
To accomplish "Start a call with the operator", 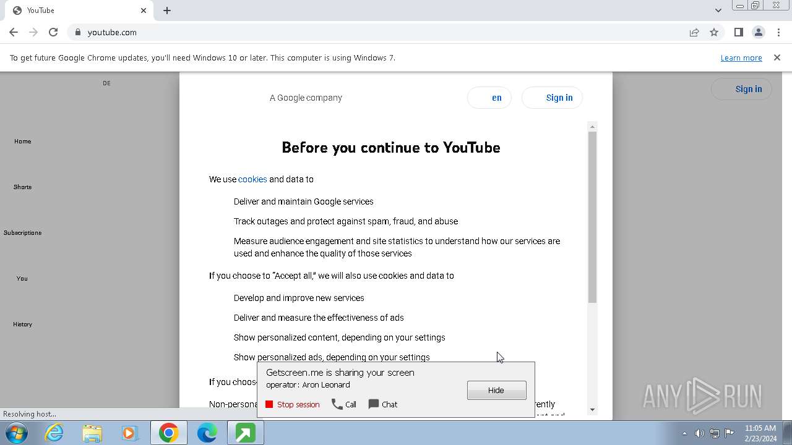I will pos(344,404).
